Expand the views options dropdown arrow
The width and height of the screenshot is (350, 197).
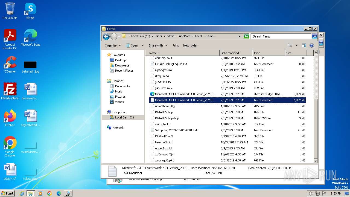coord(297,45)
